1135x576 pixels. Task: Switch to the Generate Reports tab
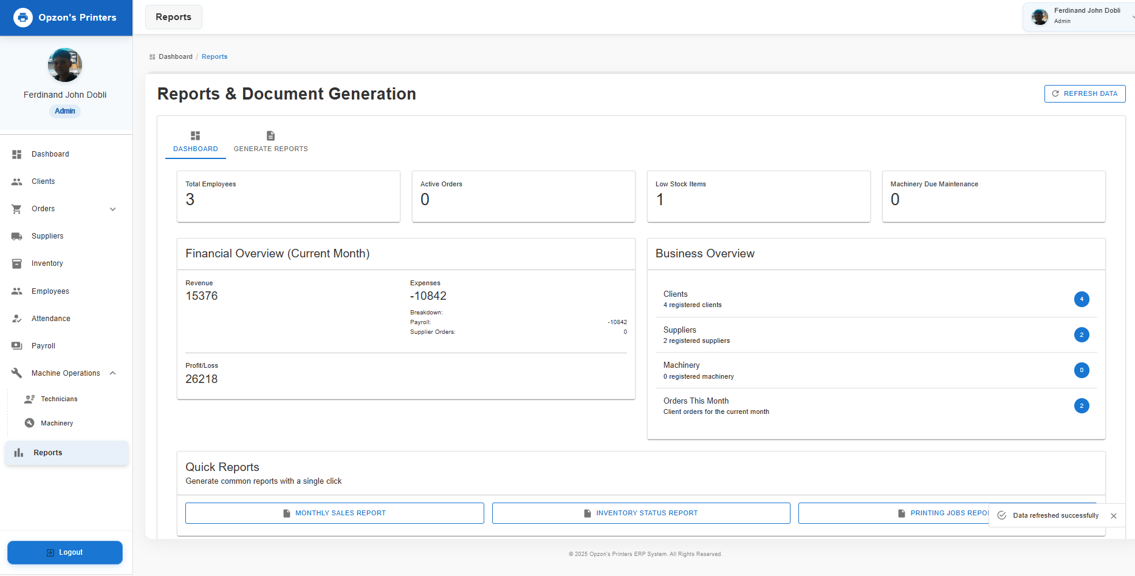tap(270, 142)
